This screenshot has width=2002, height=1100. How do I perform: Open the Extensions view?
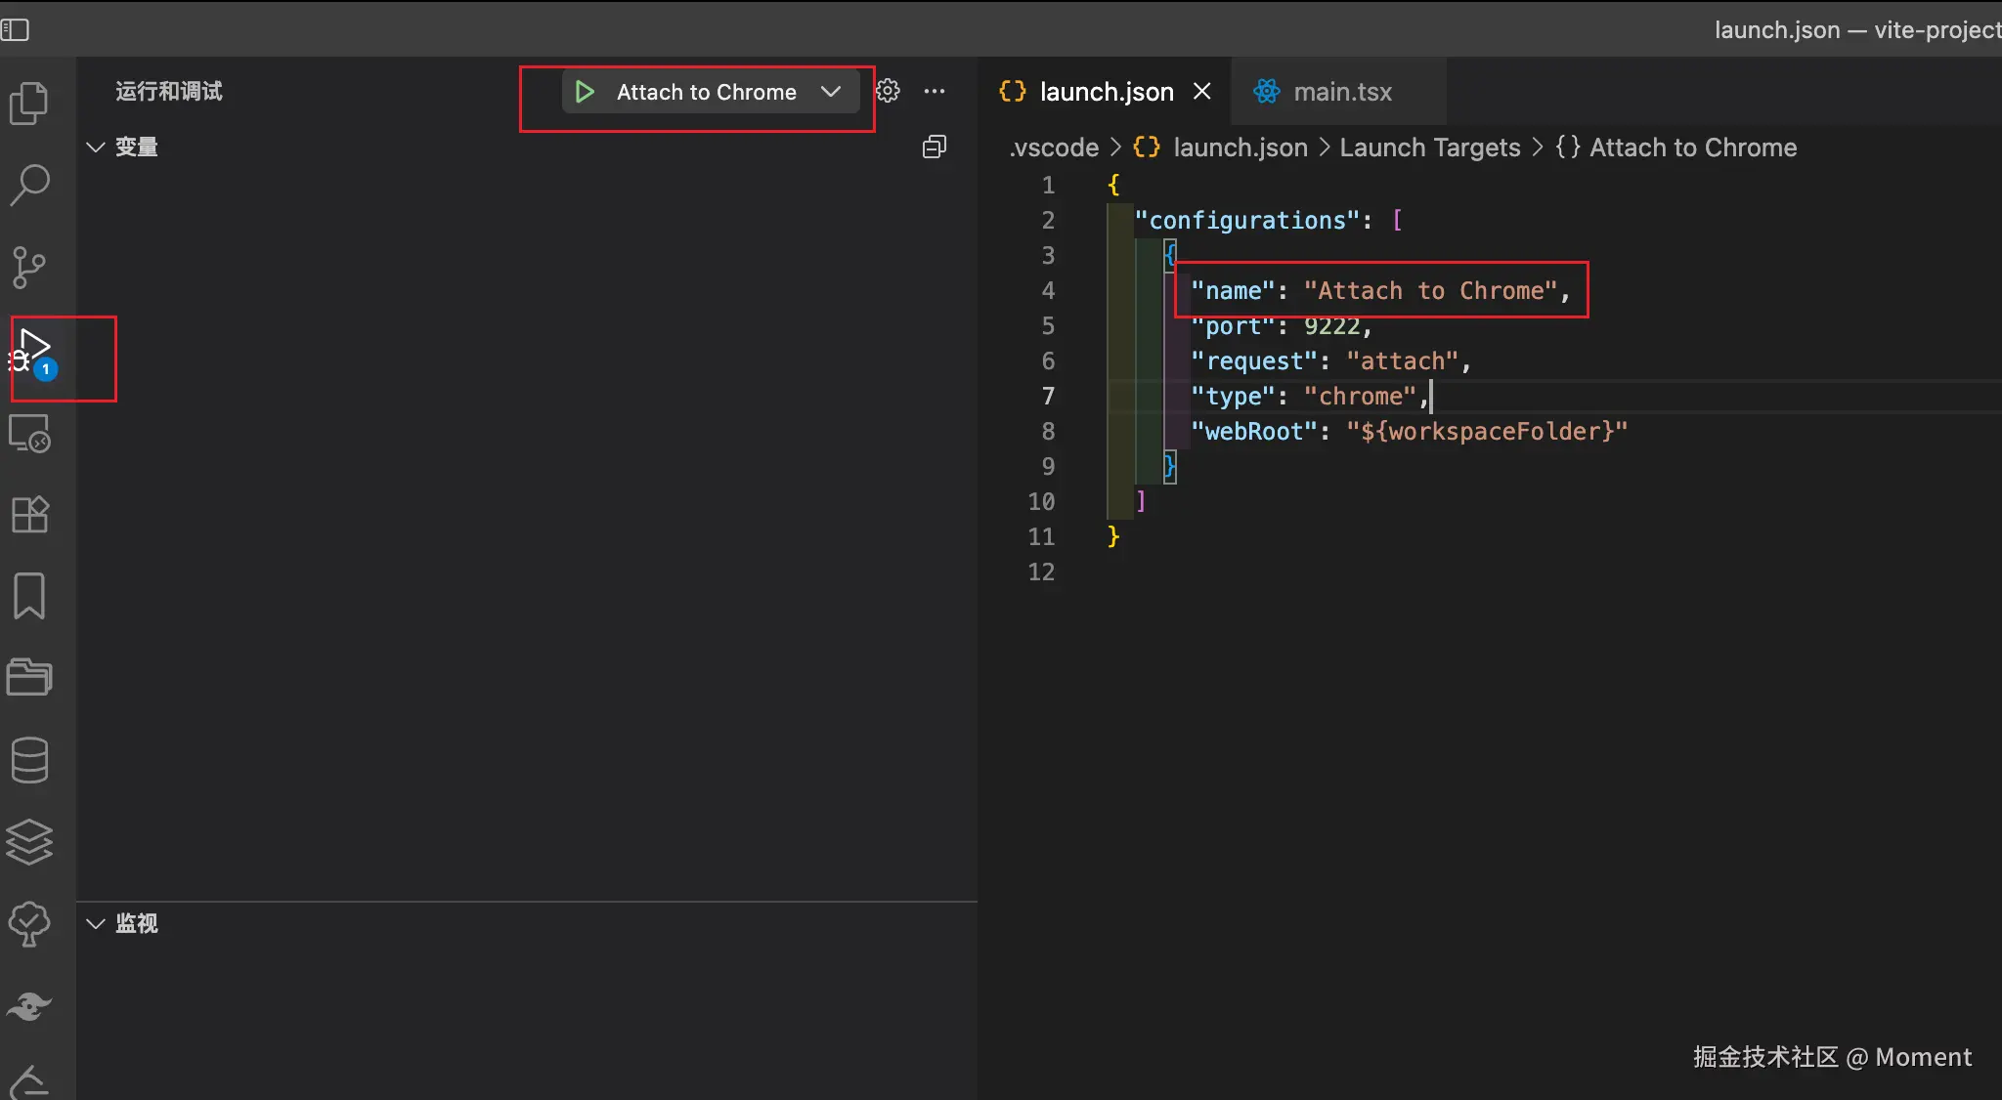(x=29, y=514)
